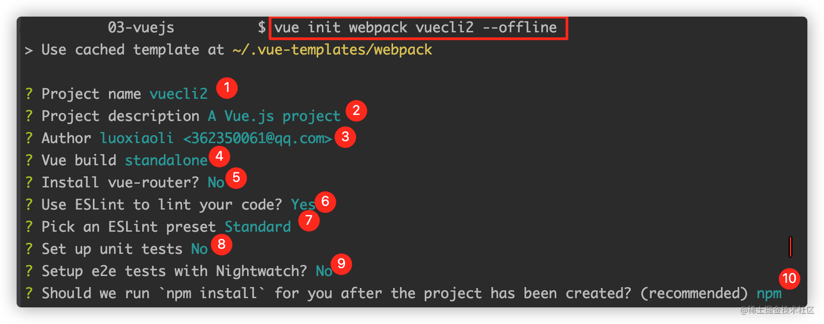
Task: Click the 'npm' answer on the last line
Action: click(769, 294)
